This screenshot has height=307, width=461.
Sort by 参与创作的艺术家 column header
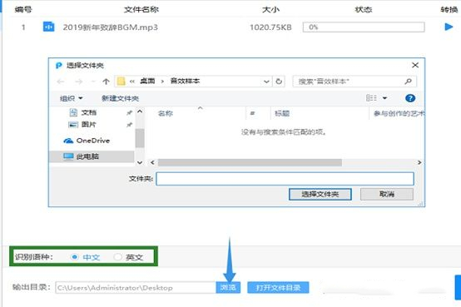click(x=399, y=113)
